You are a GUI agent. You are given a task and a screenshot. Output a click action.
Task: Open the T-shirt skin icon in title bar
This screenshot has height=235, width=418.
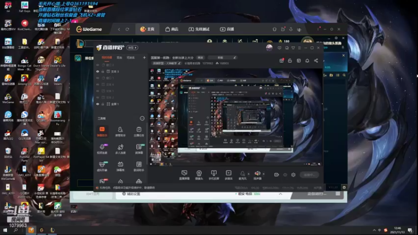293,48
